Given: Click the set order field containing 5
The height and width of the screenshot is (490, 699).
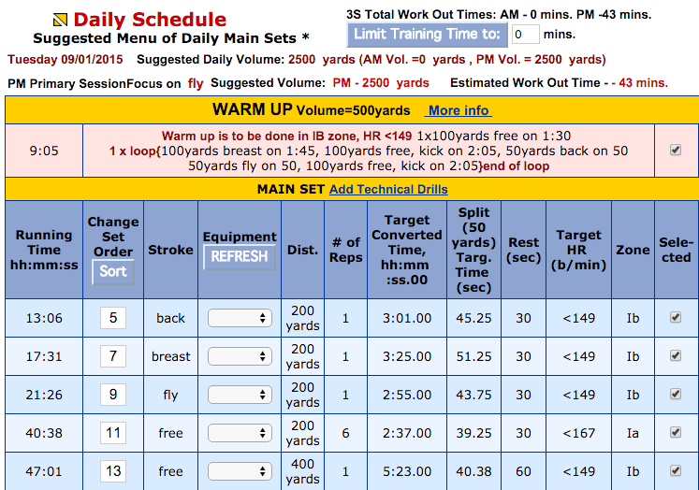Looking at the screenshot, I should [x=112, y=318].
